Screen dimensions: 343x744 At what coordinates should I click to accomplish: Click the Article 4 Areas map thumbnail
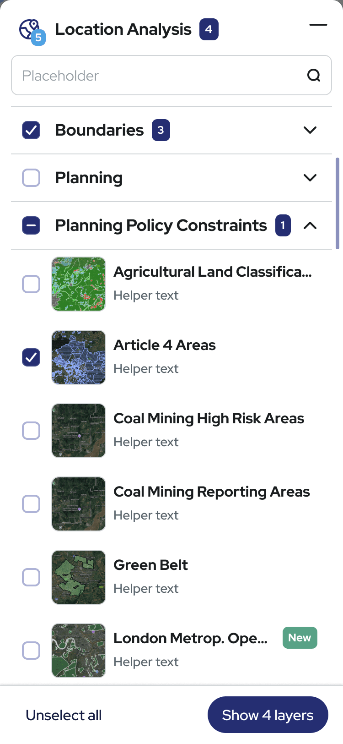[x=79, y=357]
